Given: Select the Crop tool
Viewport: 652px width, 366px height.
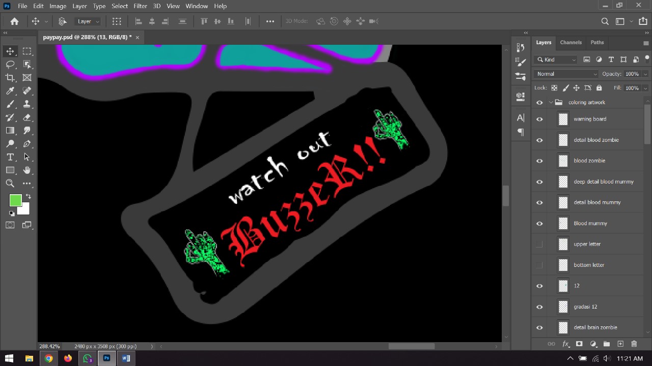Looking at the screenshot, I should tap(10, 77).
